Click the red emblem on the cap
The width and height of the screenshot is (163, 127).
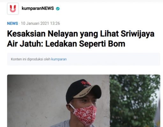click(85, 83)
